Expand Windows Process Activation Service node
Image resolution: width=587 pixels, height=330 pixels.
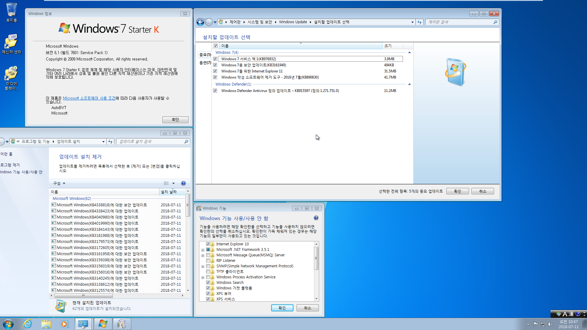click(x=203, y=277)
